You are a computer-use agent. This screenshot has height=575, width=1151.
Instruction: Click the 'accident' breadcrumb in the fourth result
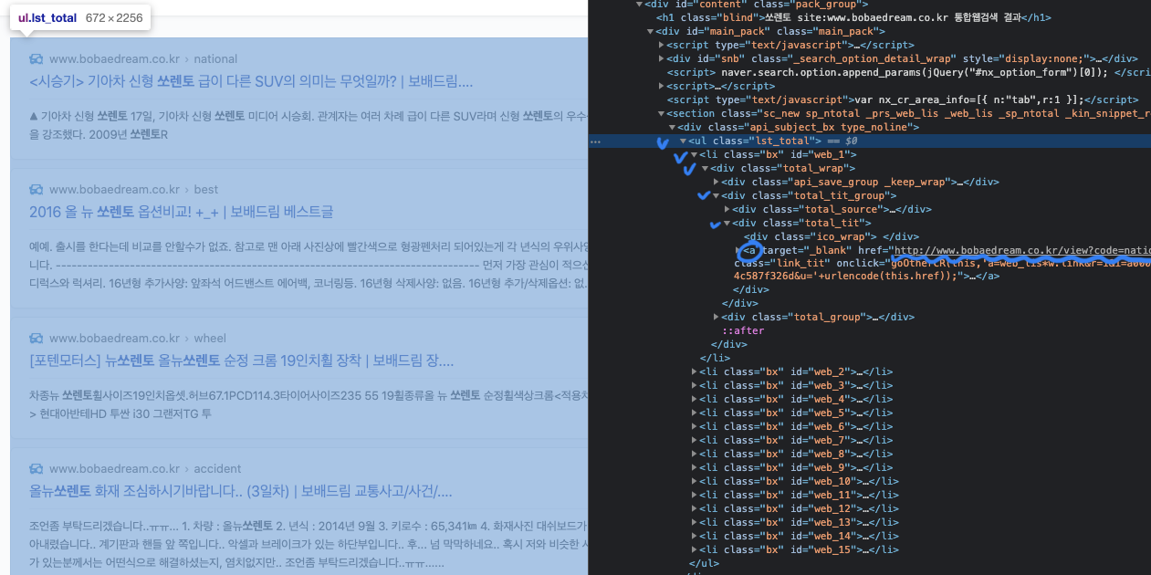coord(217,469)
